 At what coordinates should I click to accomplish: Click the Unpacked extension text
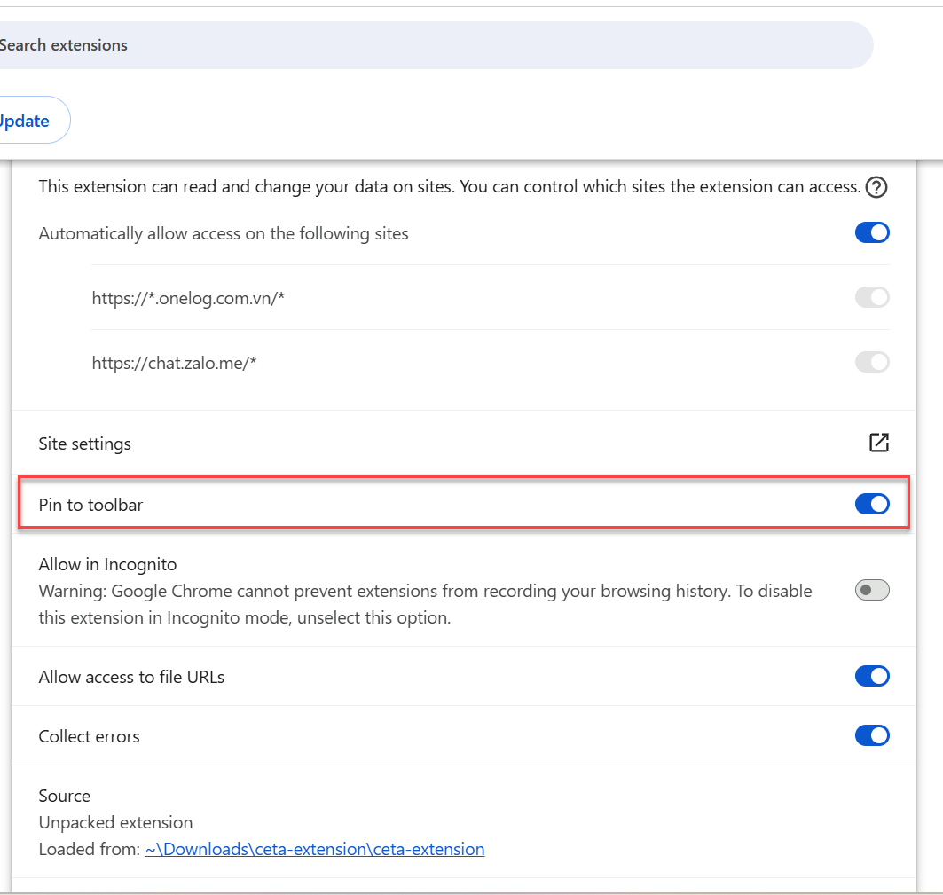click(x=115, y=822)
